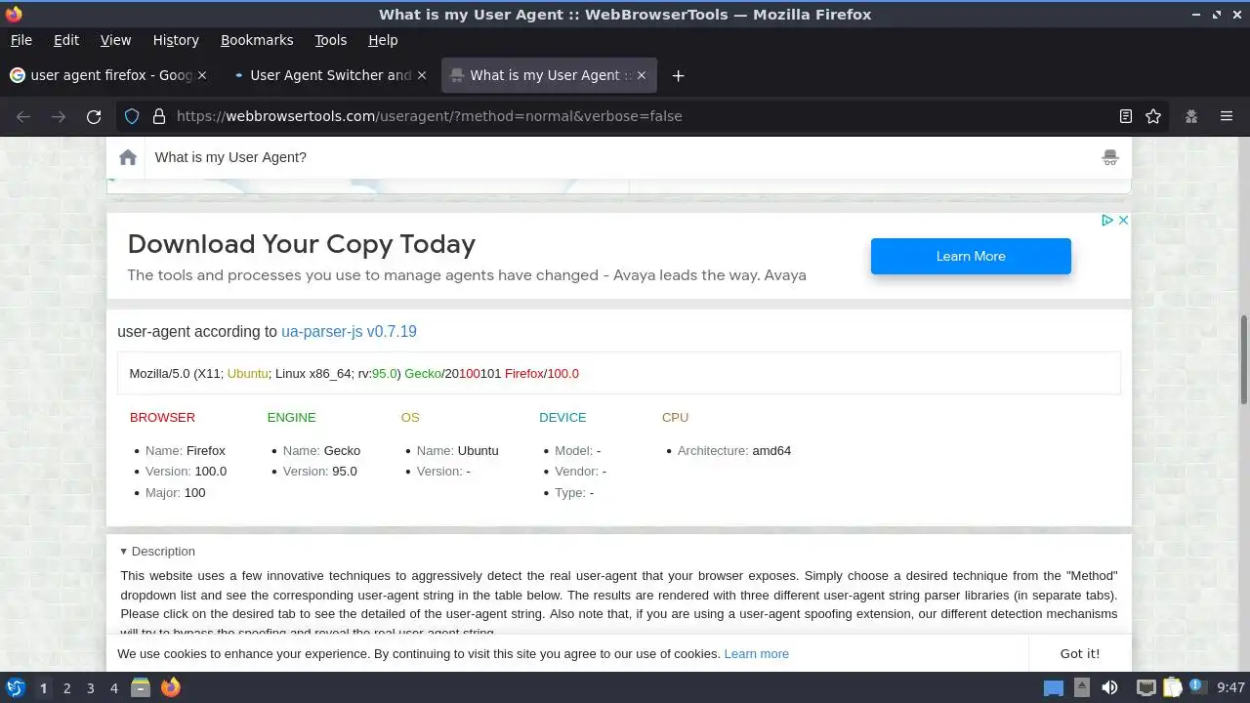Open the clipboard tray icon
This screenshot has height=703, width=1250.
(1172, 687)
